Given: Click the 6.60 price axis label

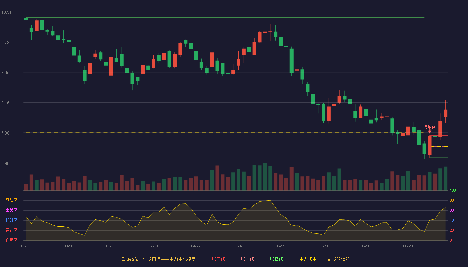Looking at the screenshot, I should point(6,163).
